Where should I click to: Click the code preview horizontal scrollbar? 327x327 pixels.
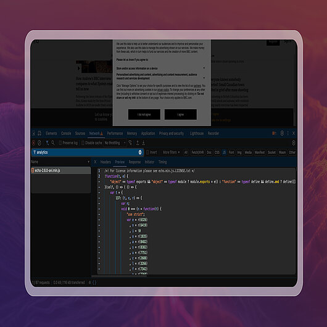(119, 276)
